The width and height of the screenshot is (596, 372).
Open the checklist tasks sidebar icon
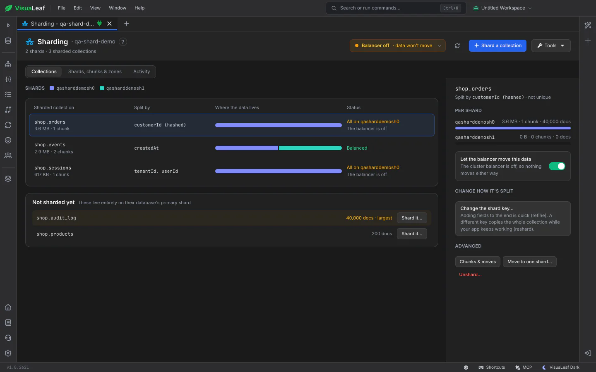pos(8,94)
